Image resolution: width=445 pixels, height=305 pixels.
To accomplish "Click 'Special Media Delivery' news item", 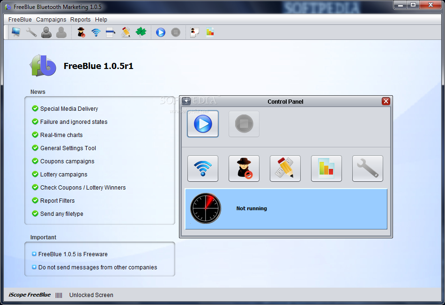I will click(x=69, y=108).
